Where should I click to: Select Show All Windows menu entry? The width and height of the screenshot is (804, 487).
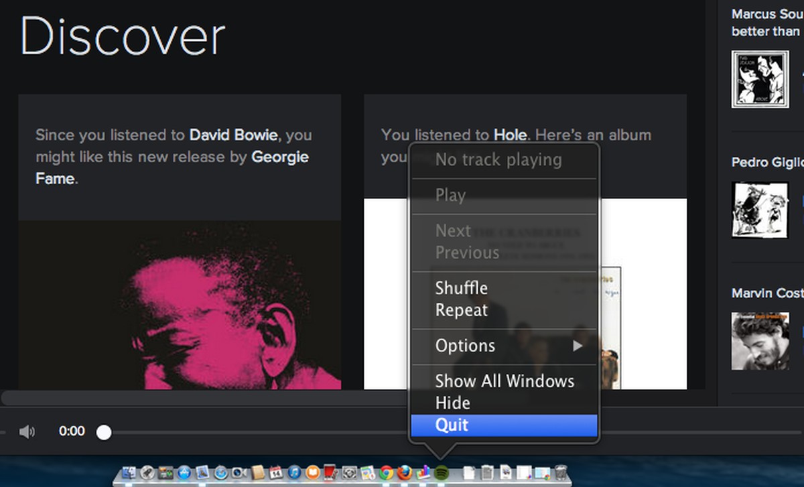(505, 381)
